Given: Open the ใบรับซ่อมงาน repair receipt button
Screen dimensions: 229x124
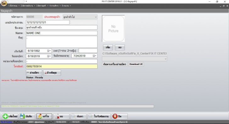Looking at the screenshot, I should 99,116.
